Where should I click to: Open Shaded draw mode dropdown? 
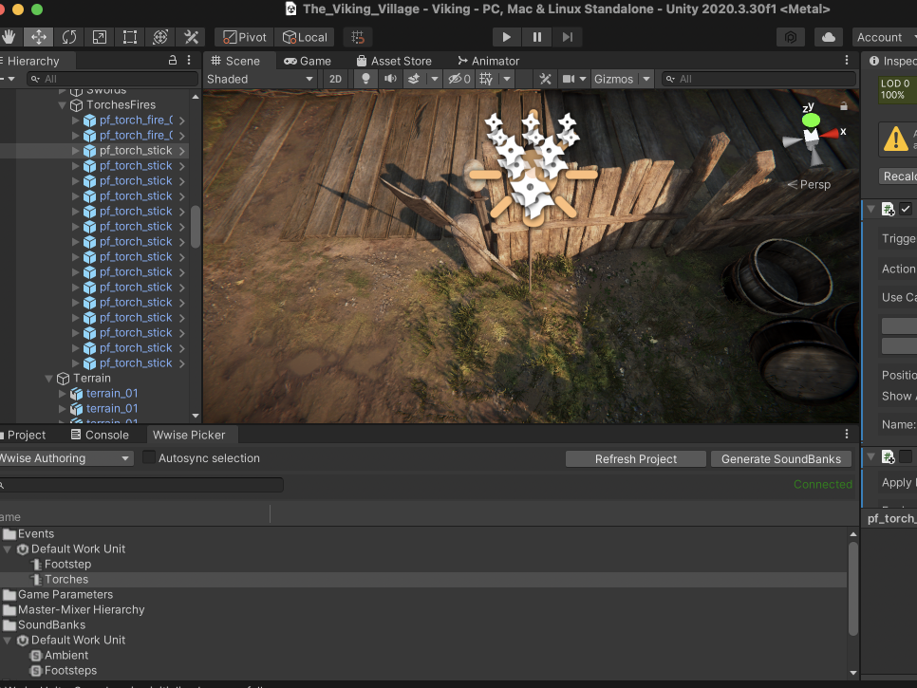pos(260,79)
